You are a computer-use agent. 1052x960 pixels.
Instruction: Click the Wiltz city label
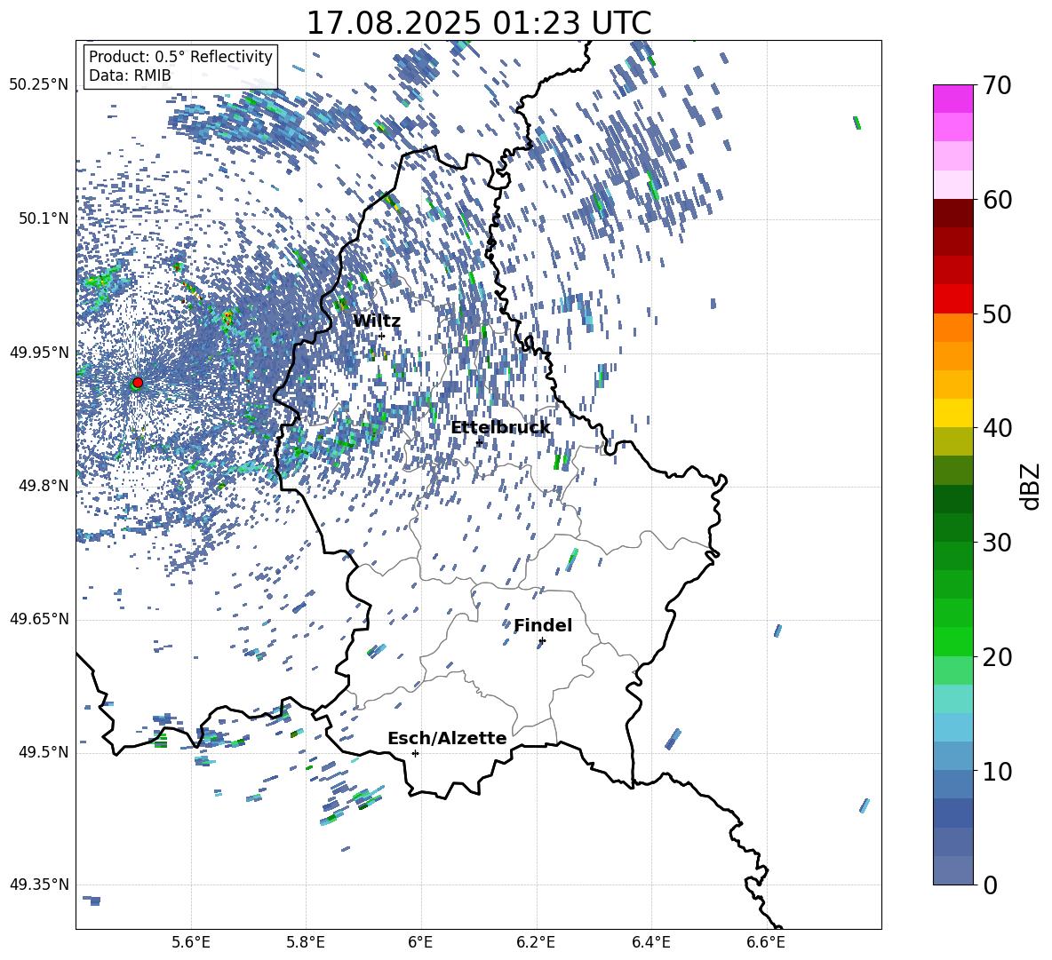[377, 321]
